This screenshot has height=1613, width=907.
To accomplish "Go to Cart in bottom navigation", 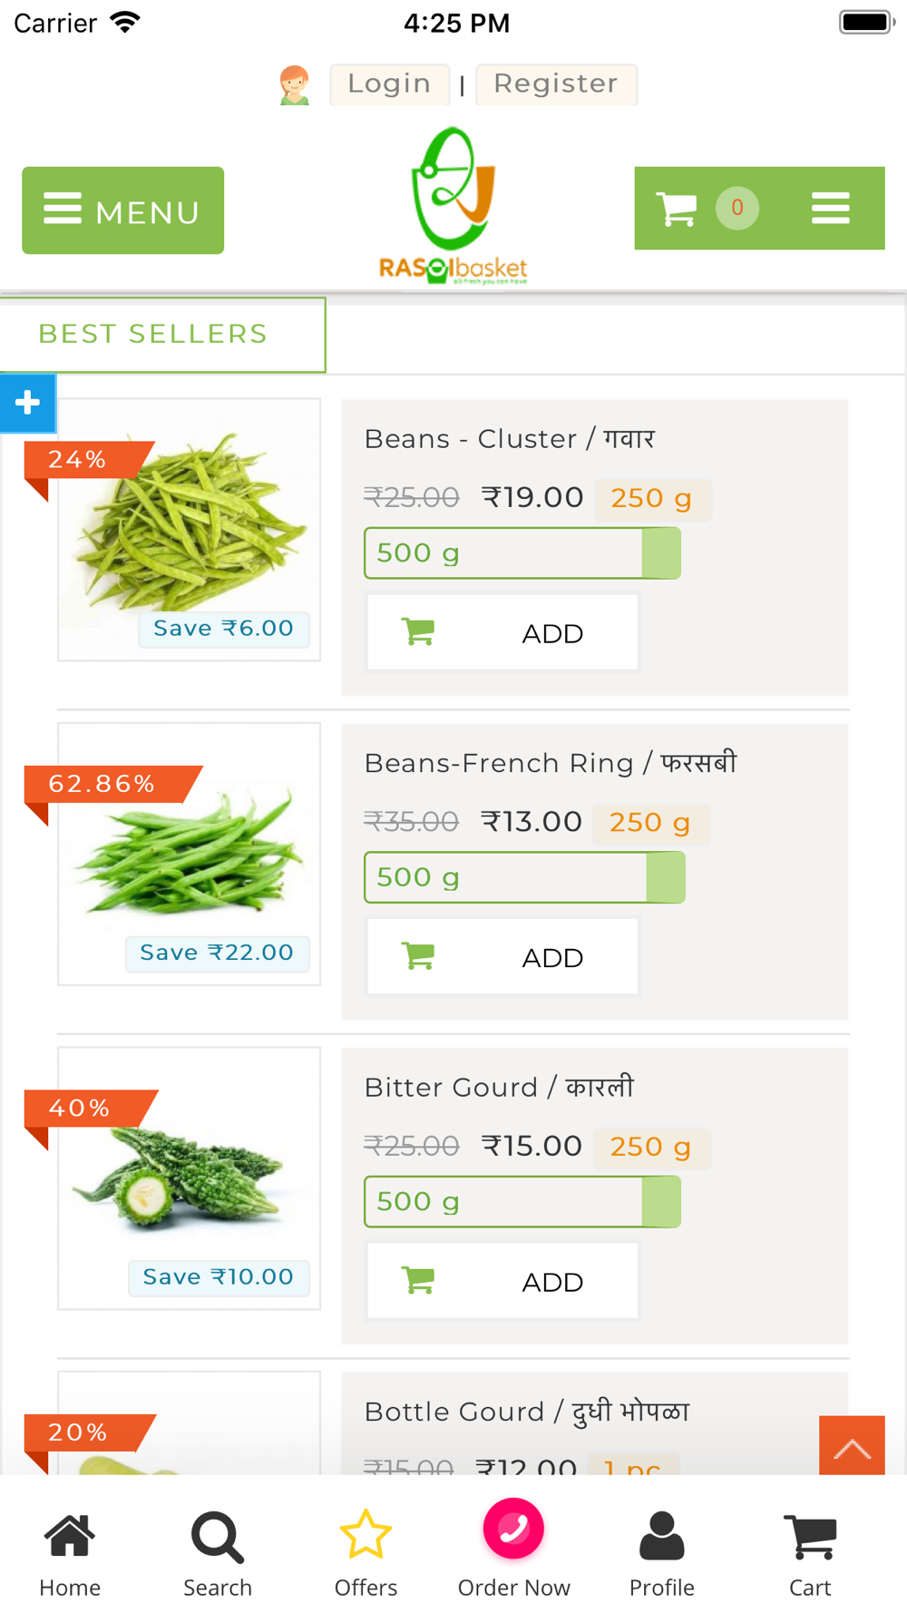I will (x=810, y=1553).
